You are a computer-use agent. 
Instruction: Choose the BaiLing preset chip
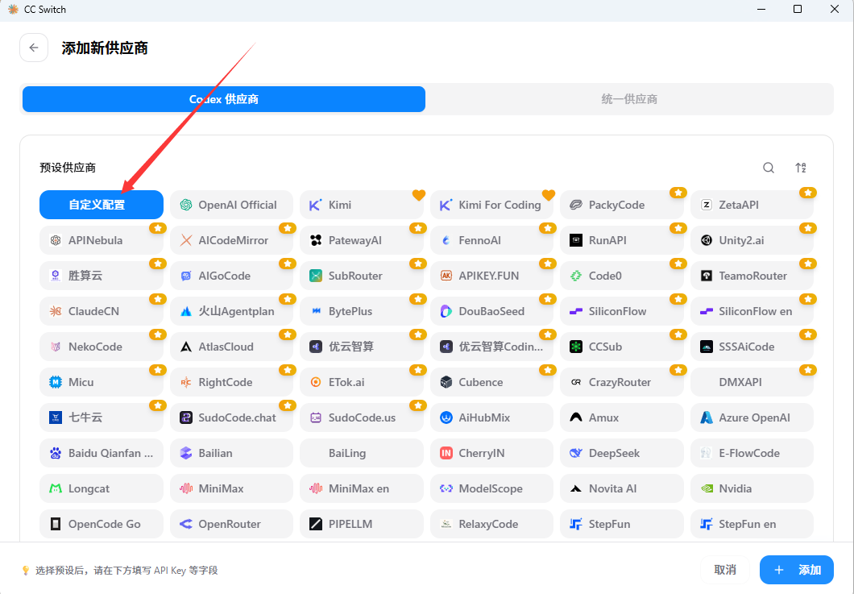(x=362, y=453)
